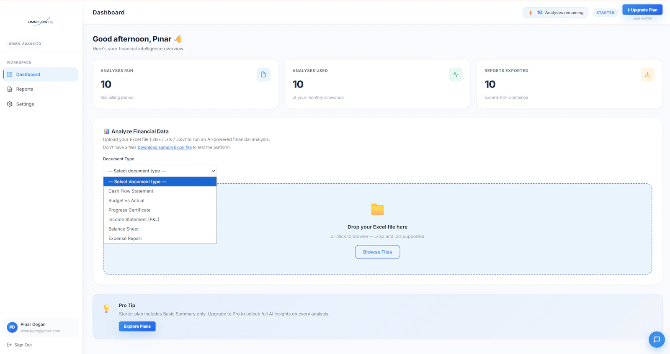Click the lightbulb Pro Tip icon

click(106, 309)
